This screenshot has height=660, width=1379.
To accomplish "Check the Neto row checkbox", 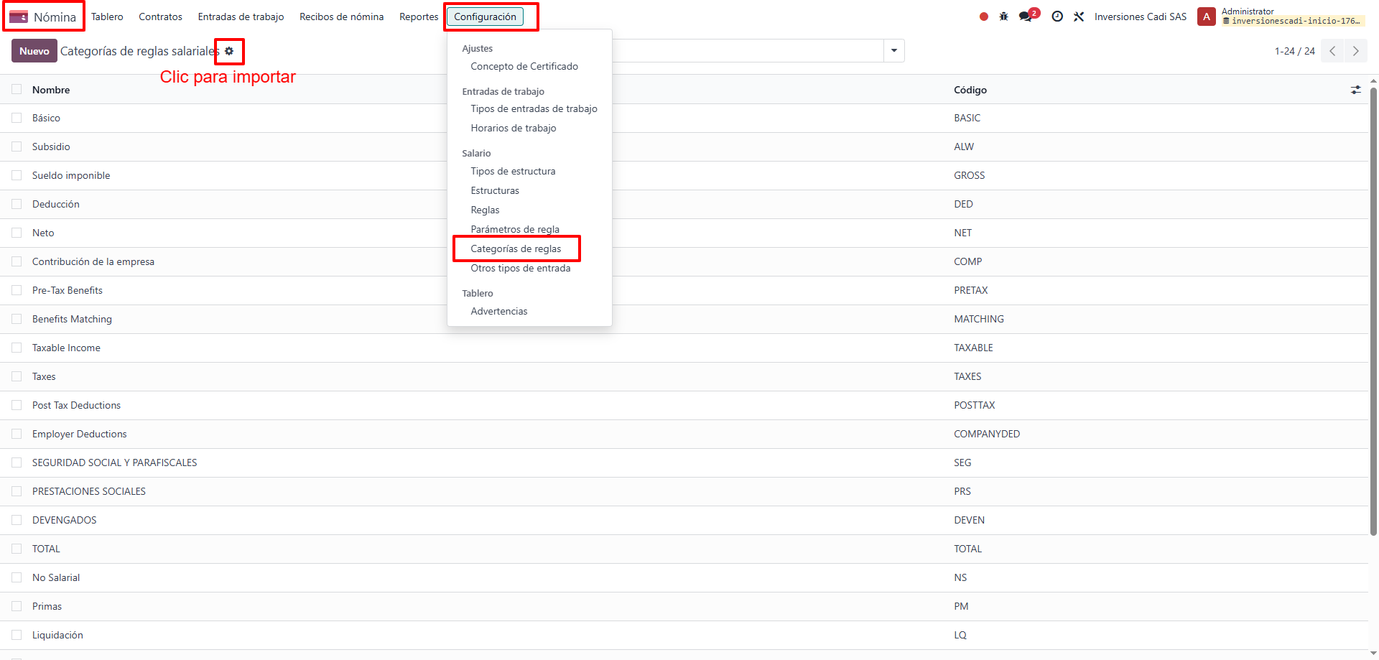I will coord(17,233).
